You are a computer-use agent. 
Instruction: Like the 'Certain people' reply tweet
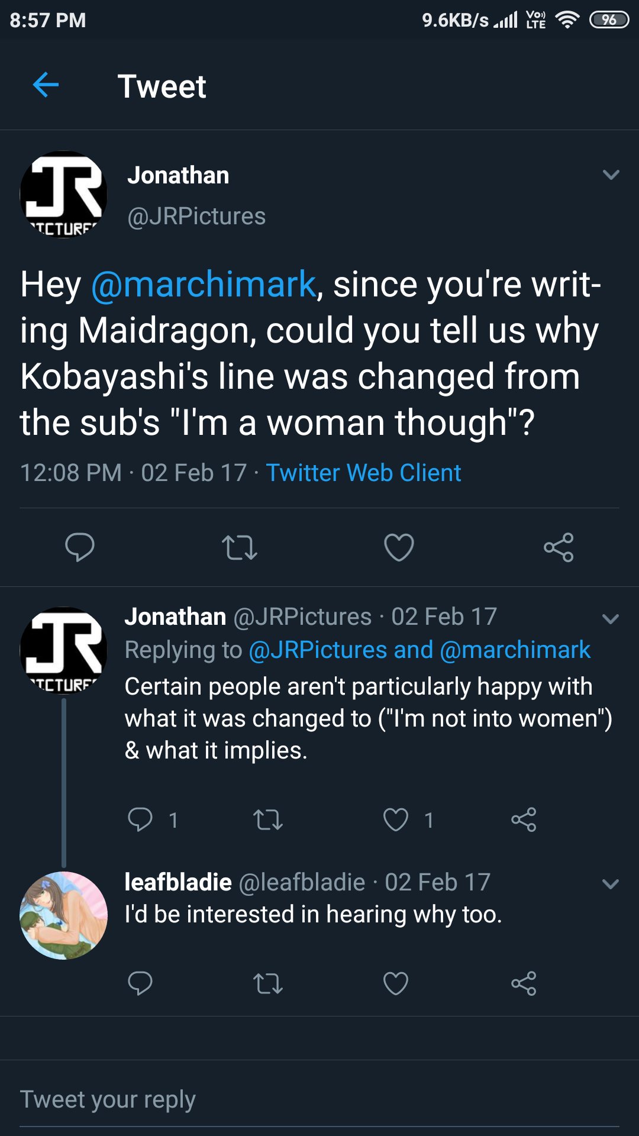pyautogui.click(x=396, y=819)
